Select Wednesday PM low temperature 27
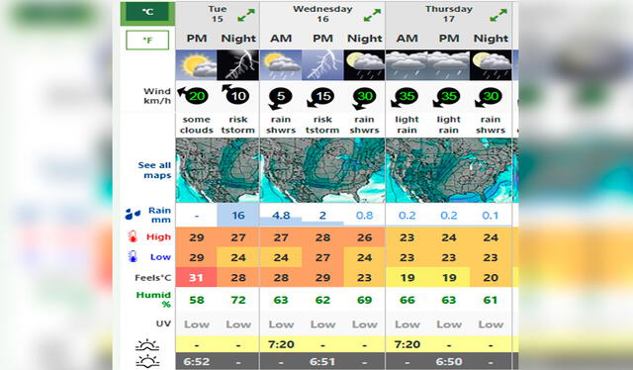 322,257
